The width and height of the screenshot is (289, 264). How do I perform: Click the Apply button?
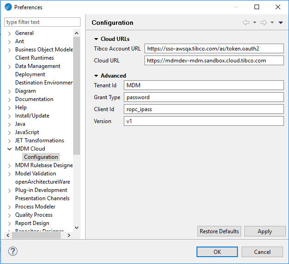[x=265, y=231]
